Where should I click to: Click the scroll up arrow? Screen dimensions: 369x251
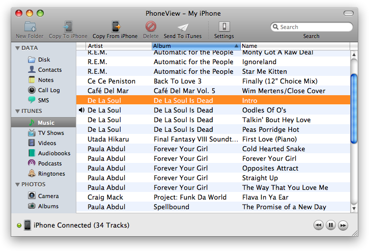354,54
